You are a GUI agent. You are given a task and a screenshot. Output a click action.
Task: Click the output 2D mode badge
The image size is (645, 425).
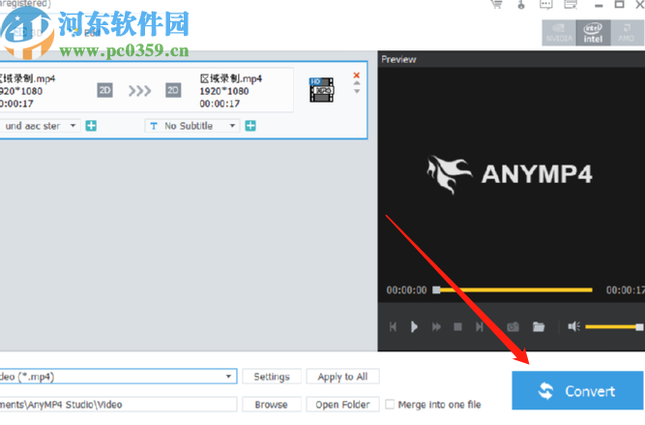(173, 90)
